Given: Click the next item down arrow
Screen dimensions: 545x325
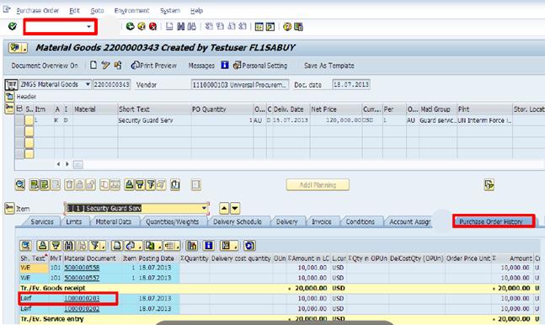Looking at the screenshot, I should click(235, 209).
